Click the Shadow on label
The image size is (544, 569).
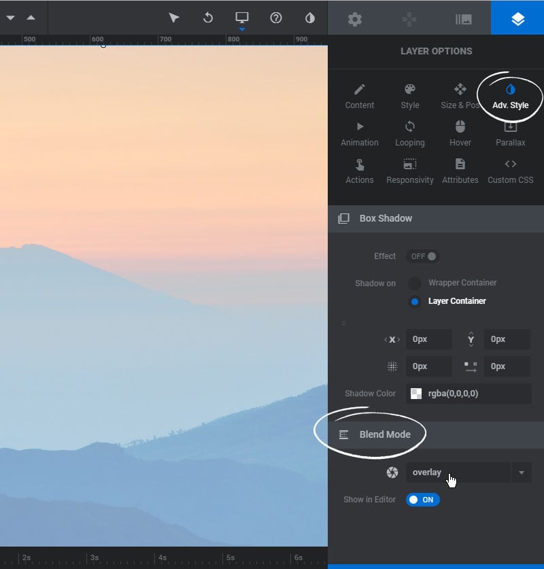click(375, 283)
